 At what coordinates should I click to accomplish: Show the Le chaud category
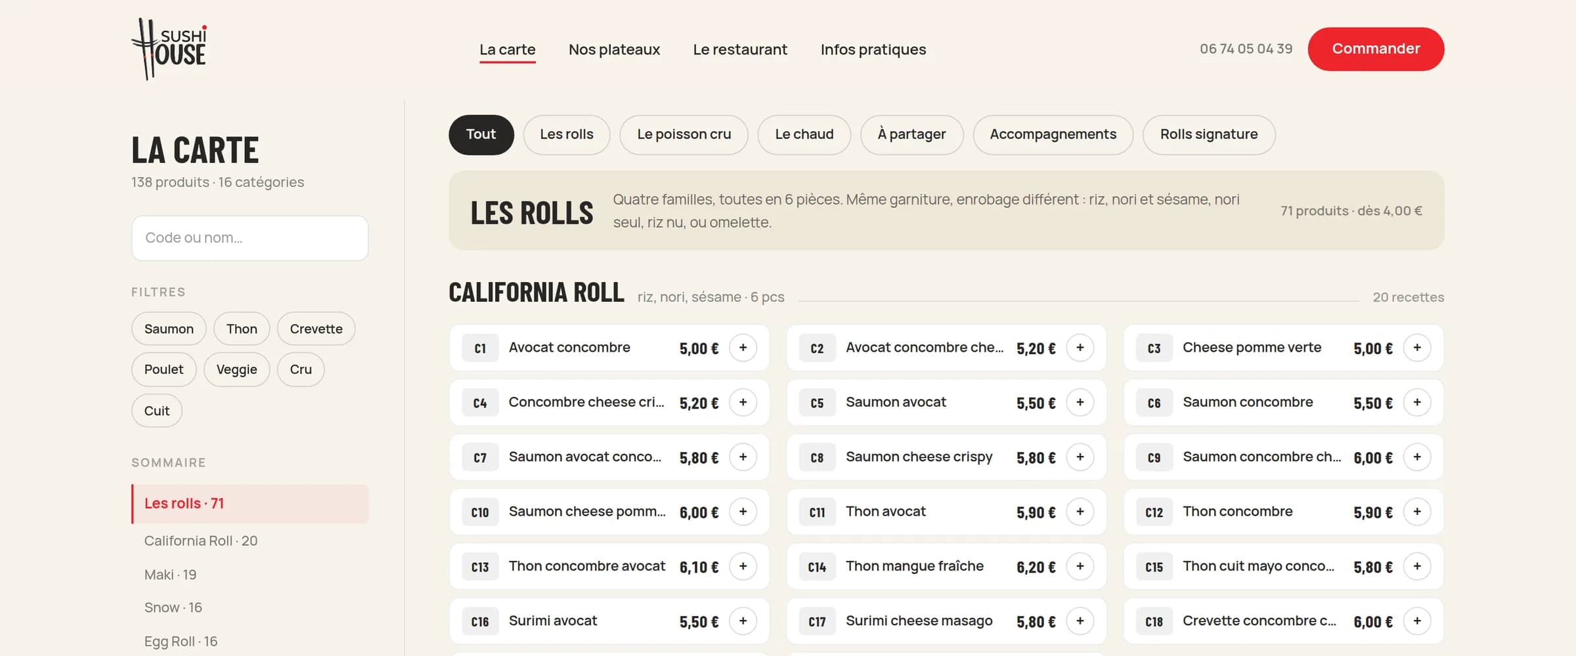[804, 134]
